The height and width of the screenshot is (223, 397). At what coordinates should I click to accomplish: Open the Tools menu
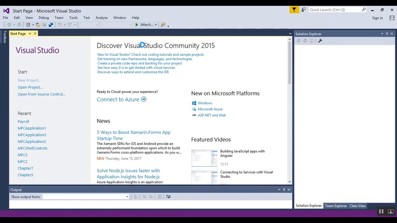73,18
